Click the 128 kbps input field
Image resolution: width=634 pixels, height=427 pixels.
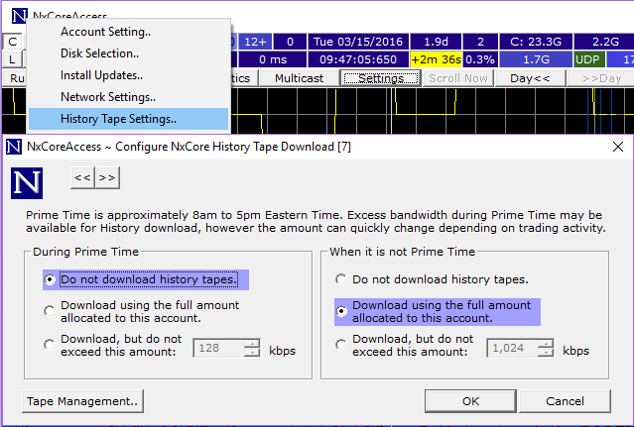(218, 348)
